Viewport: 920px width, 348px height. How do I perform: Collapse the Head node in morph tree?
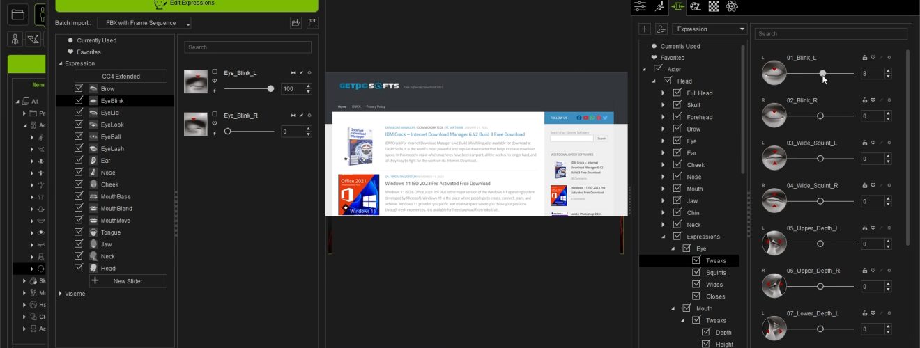click(654, 81)
